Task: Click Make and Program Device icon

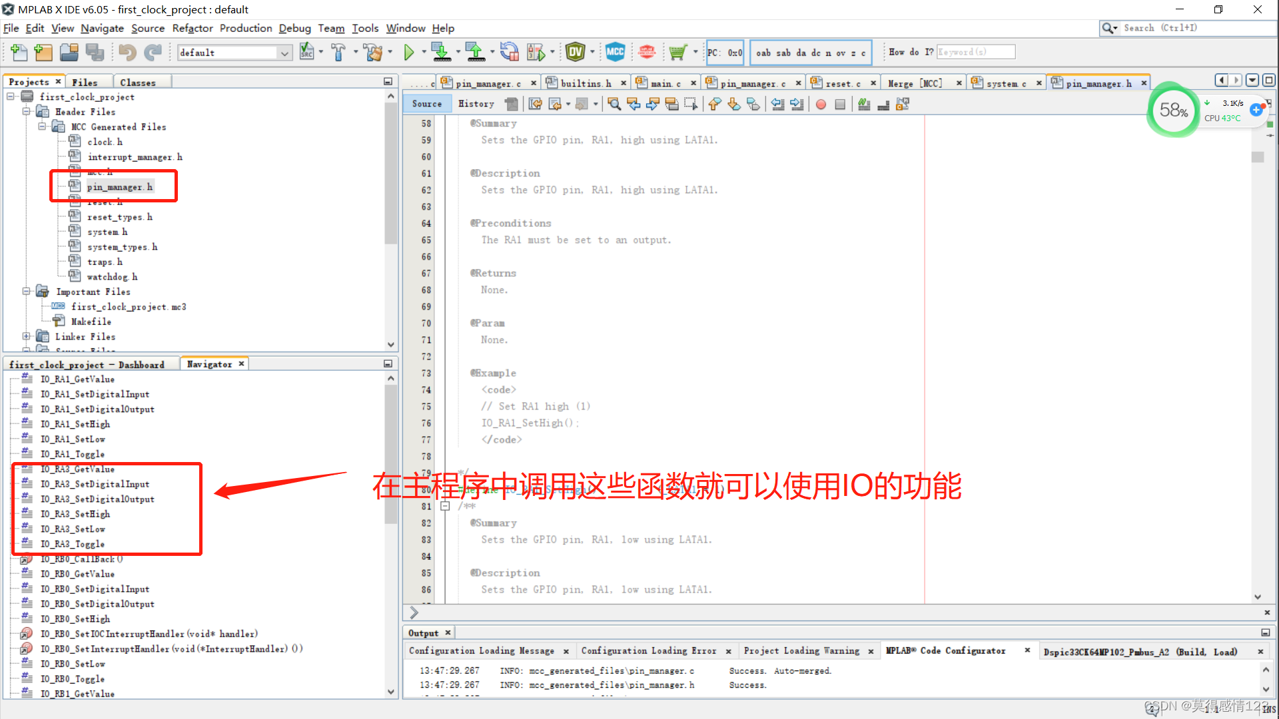Action: (440, 52)
